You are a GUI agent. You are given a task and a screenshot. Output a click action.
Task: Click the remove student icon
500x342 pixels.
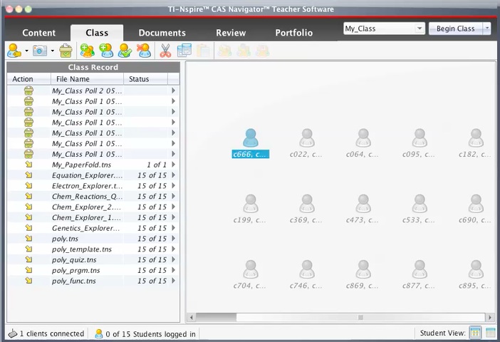pos(144,51)
